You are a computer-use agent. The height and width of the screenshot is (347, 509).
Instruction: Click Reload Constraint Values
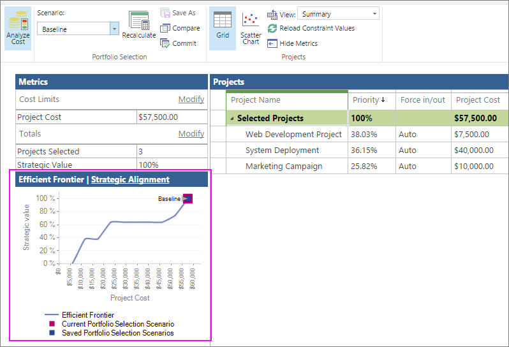[x=311, y=28]
